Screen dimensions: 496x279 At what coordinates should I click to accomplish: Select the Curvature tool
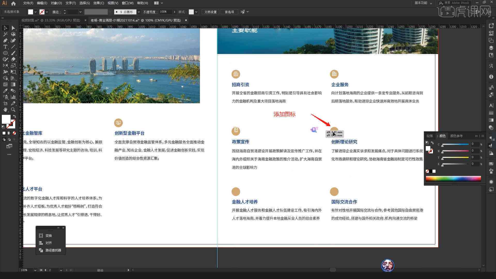click(x=13, y=41)
